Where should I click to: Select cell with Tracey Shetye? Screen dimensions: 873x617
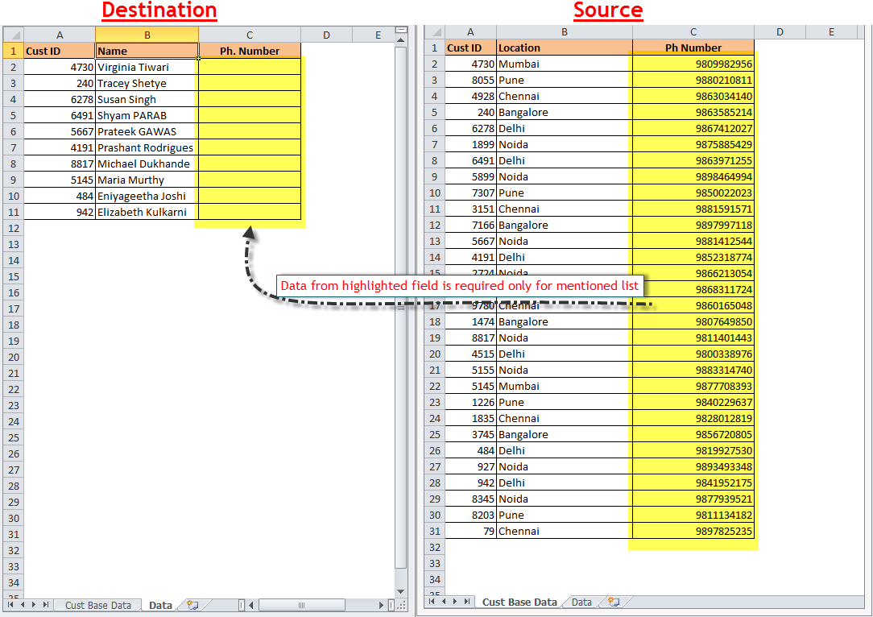pyautogui.click(x=147, y=83)
